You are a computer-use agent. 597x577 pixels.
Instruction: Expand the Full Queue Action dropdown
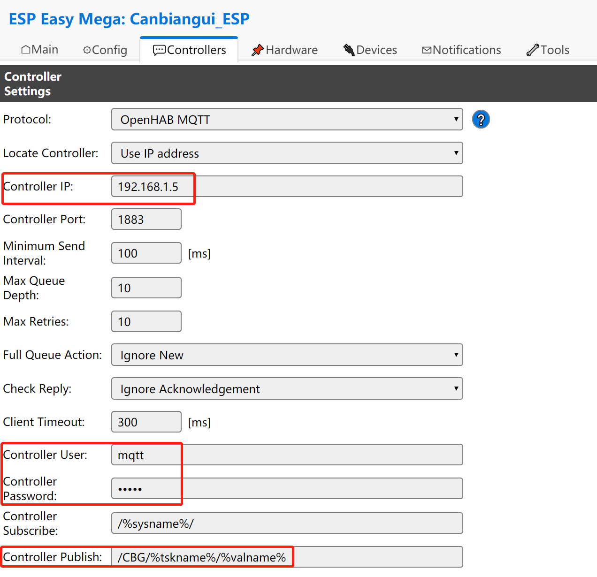click(287, 355)
